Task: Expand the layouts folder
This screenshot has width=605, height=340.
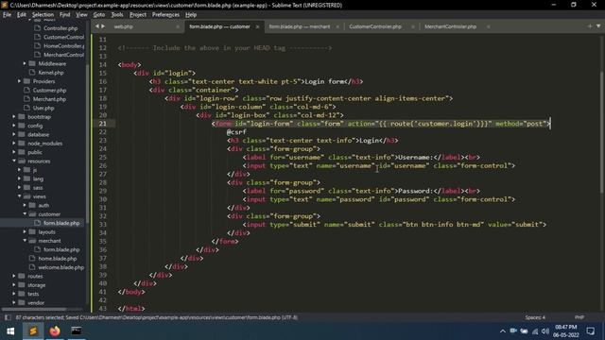Action: (25, 232)
